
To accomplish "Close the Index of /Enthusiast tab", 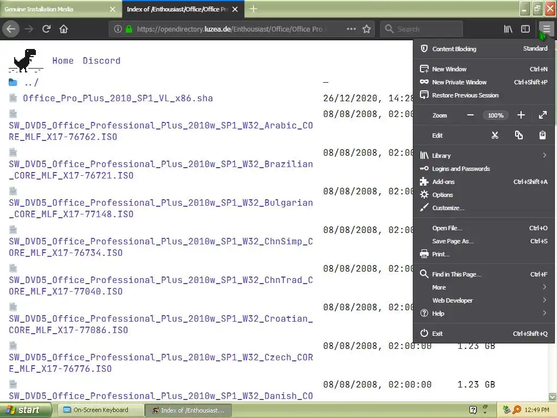I will [x=235, y=9].
